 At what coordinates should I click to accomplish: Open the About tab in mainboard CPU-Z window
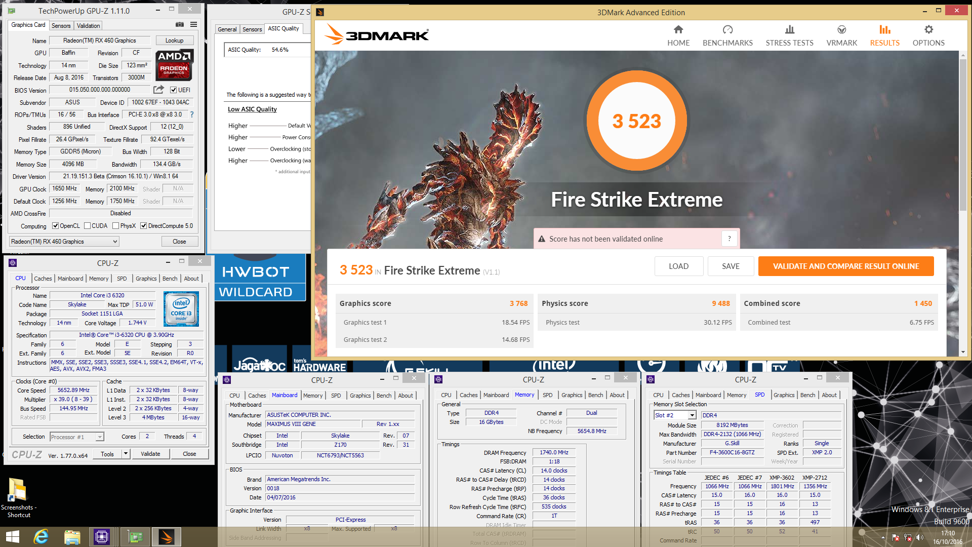click(x=406, y=396)
